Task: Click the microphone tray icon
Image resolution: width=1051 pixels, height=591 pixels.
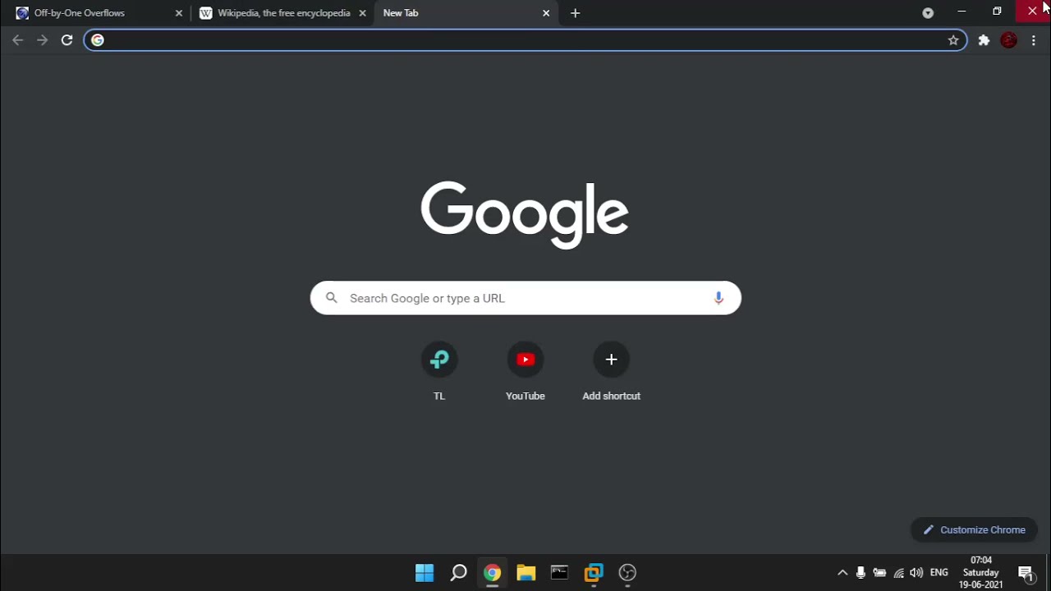Action: click(x=861, y=573)
